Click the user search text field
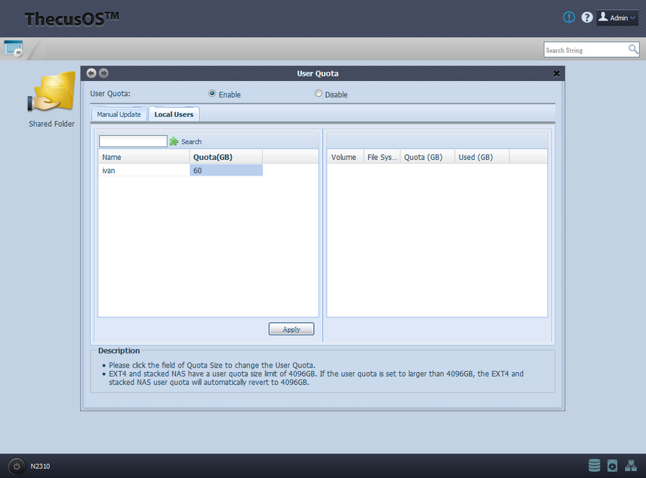This screenshot has height=478, width=646. (x=133, y=141)
